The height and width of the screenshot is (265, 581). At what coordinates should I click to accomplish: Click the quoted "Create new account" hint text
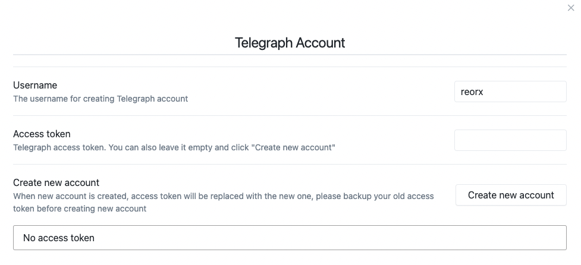294,147
